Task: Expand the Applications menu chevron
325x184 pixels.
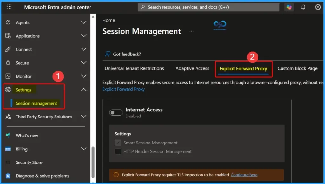Action: click(x=84, y=36)
